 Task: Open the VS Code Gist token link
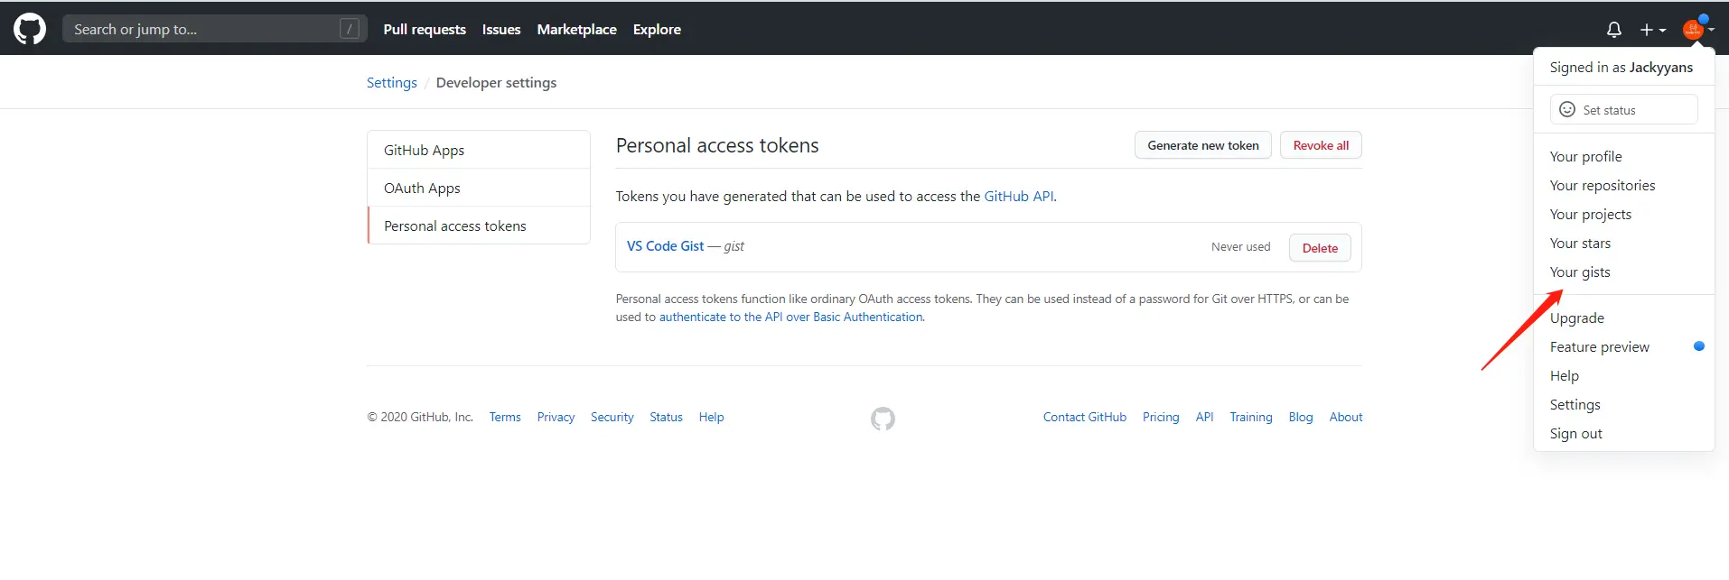pyautogui.click(x=665, y=246)
